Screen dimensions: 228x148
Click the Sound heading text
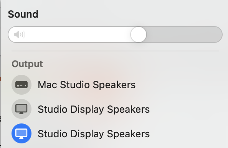click(23, 14)
